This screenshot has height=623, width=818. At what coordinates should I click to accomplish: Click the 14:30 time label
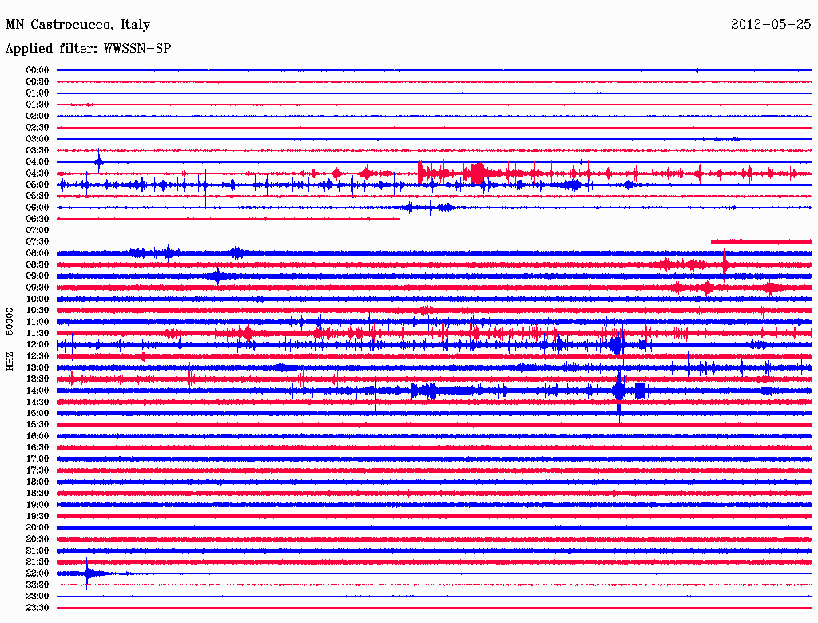(38, 403)
